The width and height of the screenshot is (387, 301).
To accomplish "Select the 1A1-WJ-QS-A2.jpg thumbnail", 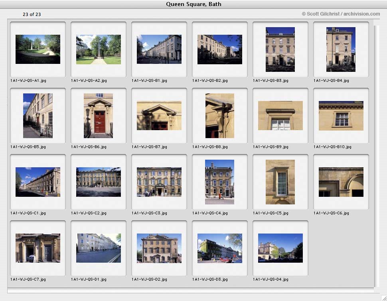I will click(99, 49).
